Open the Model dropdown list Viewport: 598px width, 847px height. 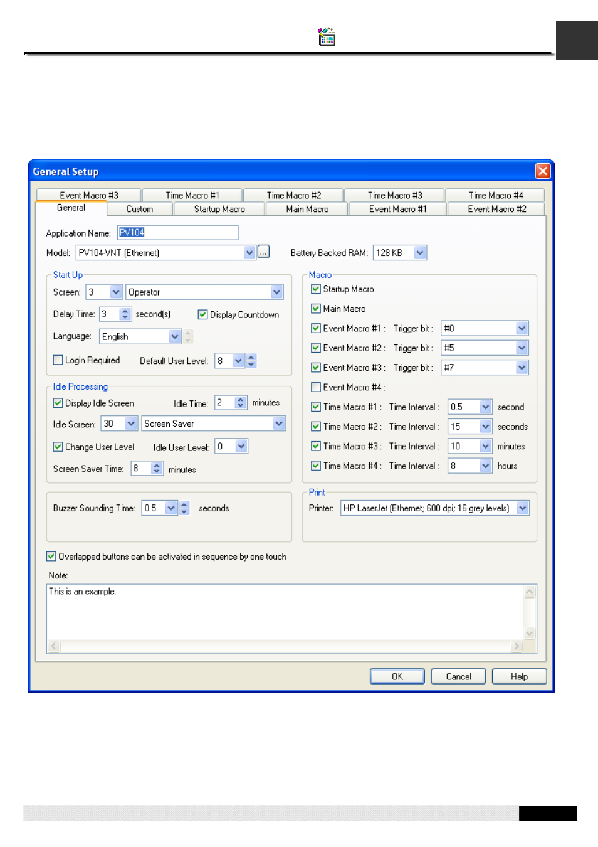[x=249, y=252]
